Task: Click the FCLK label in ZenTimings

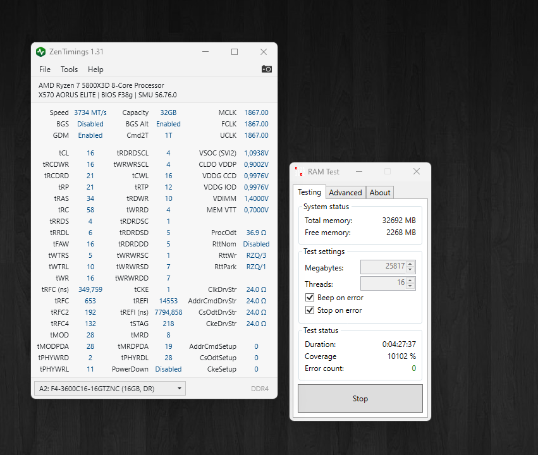Action: click(228, 124)
